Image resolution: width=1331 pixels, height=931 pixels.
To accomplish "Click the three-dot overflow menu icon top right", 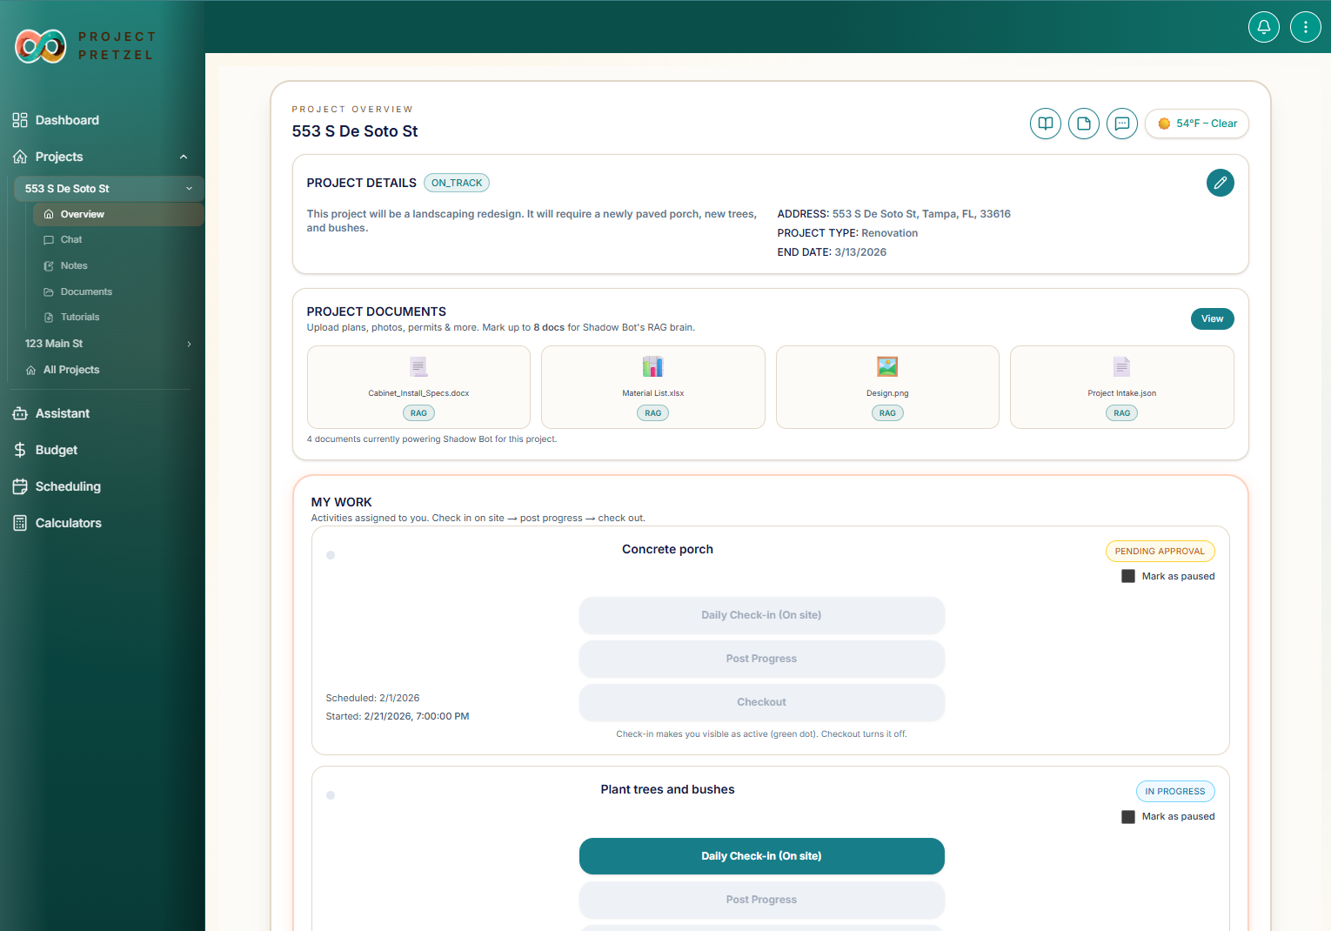I will (x=1305, y=26).
